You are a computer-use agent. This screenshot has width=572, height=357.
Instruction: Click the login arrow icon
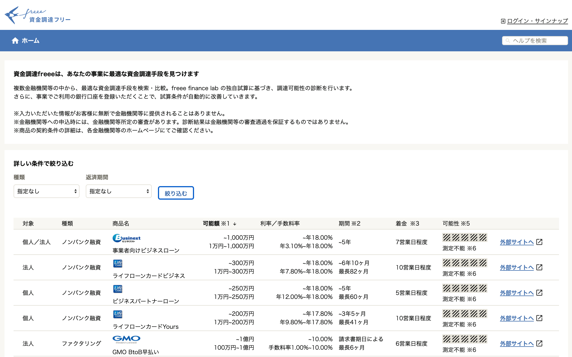coord(503,21)
